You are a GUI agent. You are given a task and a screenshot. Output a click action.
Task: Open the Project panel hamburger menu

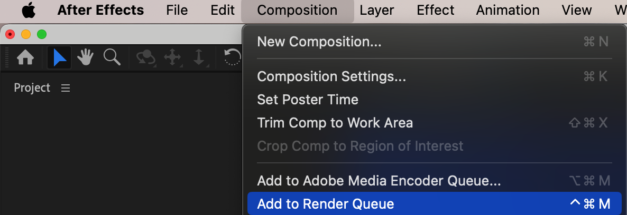(x=66, y=88)
